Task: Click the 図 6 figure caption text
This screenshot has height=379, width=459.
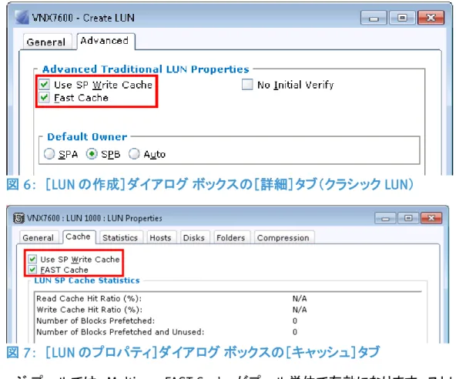Action: click(210, 184)
